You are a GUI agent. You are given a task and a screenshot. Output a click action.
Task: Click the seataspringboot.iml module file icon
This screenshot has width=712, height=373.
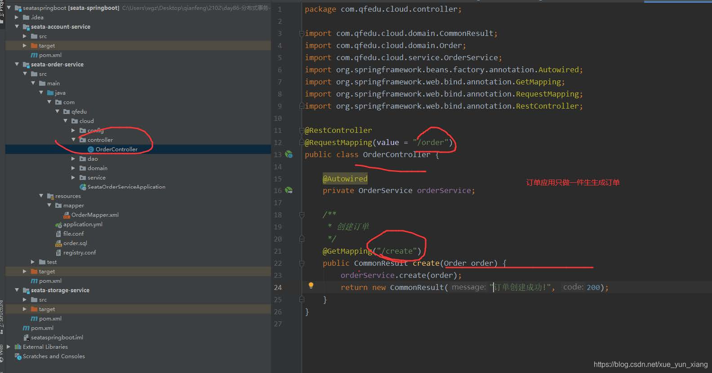coord(26,338)
